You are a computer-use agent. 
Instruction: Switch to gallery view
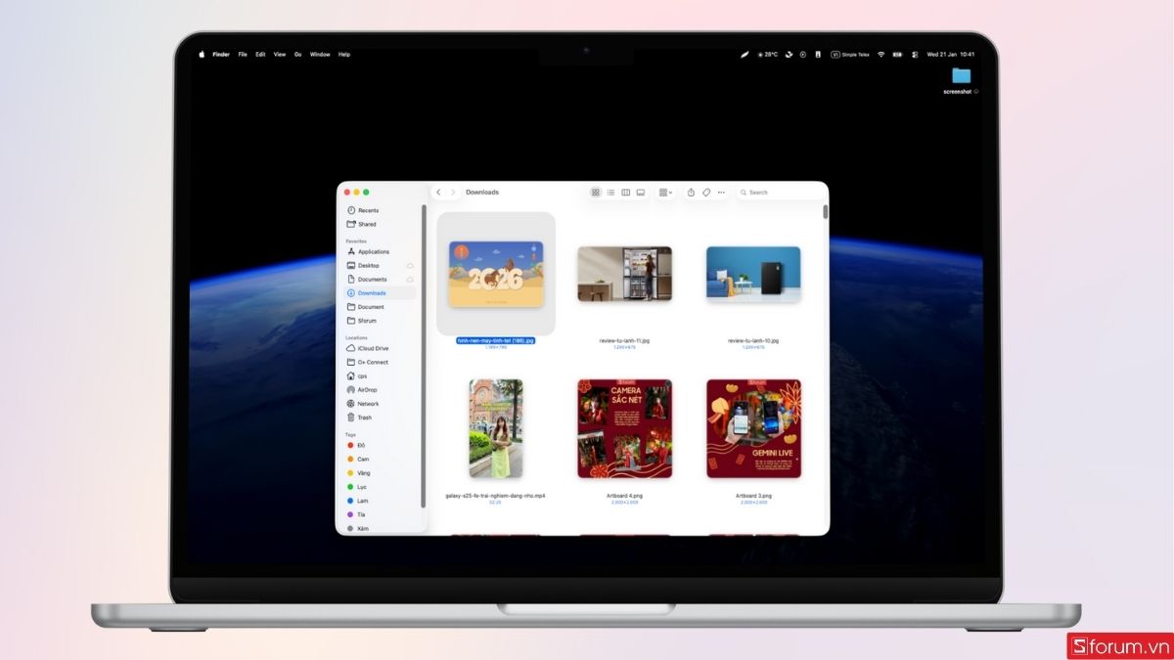[x=640, y=192]
